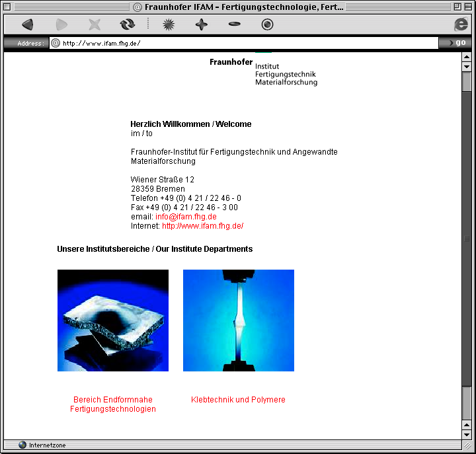Reload the page with the Refresh icon
Image resolution: width=476 pixels, height=454 pixels.
[x=127, y=24]
